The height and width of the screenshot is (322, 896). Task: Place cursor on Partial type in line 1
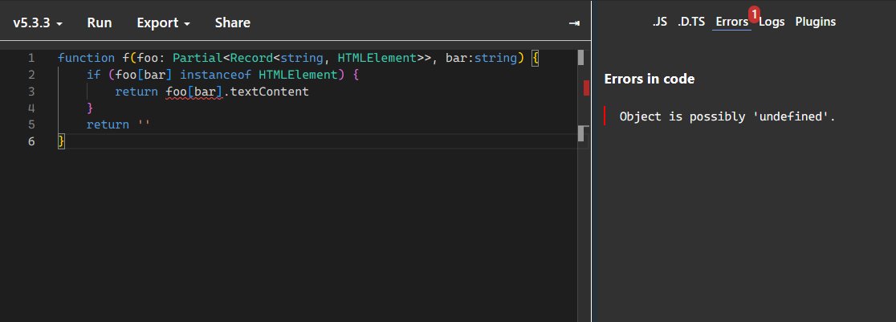[196, 59]
